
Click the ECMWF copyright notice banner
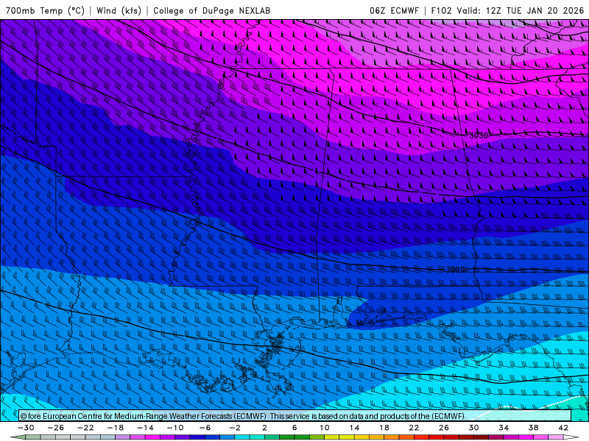(295, 416)
